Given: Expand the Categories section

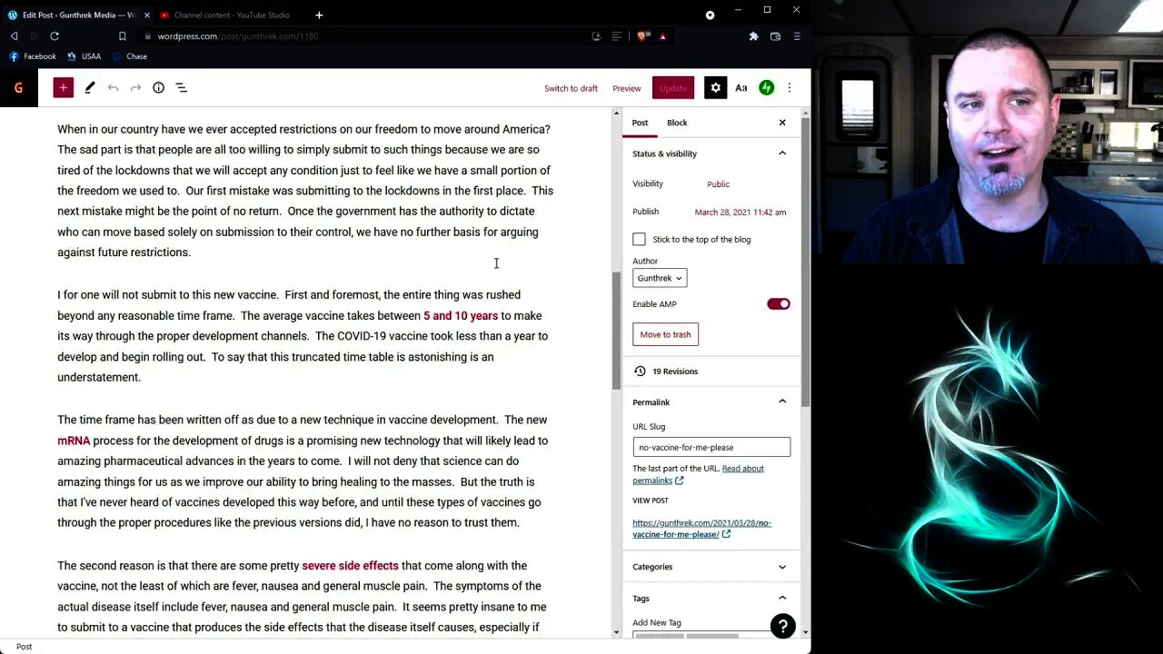Looking at the screenshot, I should 782,567.
